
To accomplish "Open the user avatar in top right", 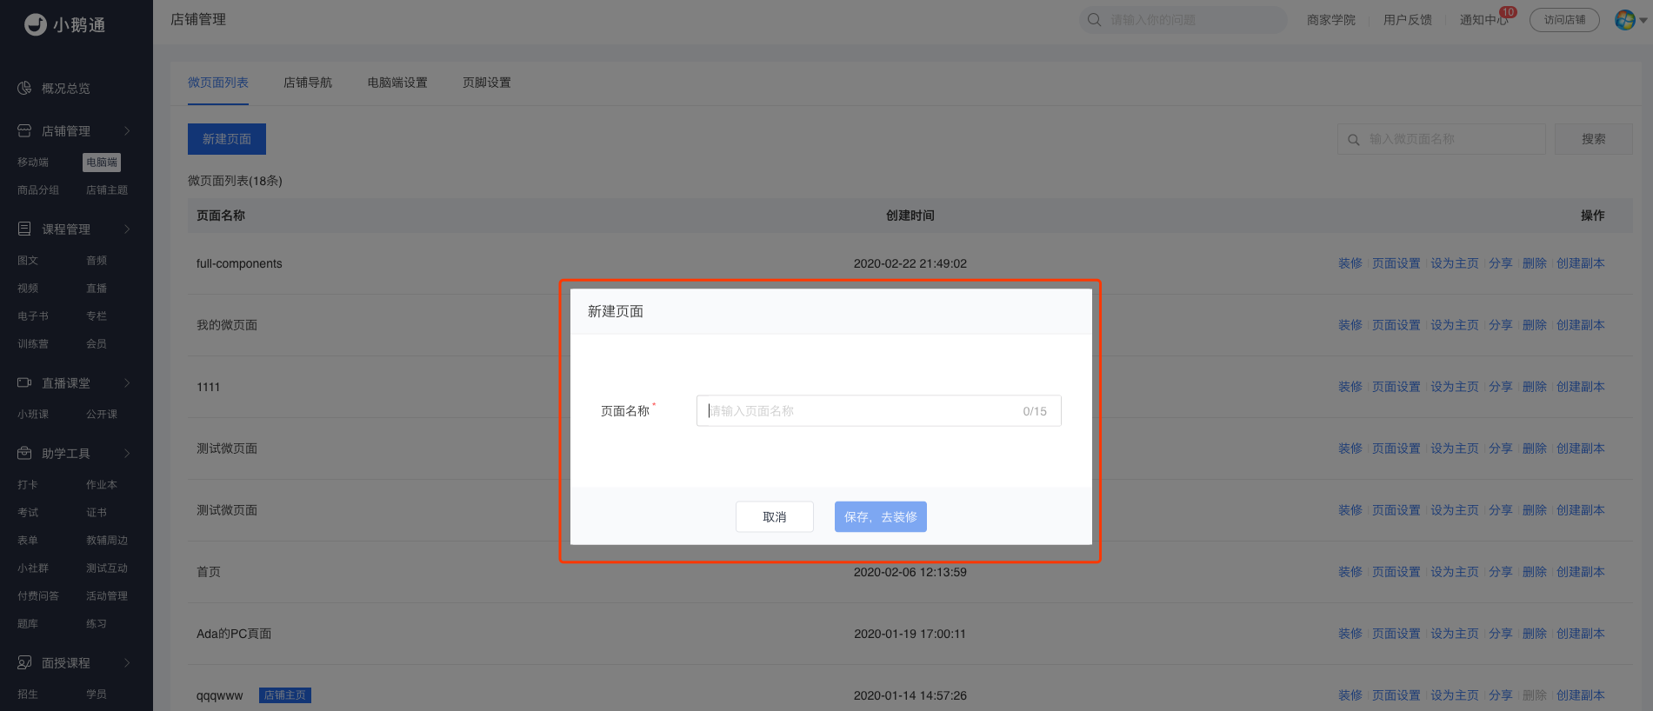I will 1625,19.
